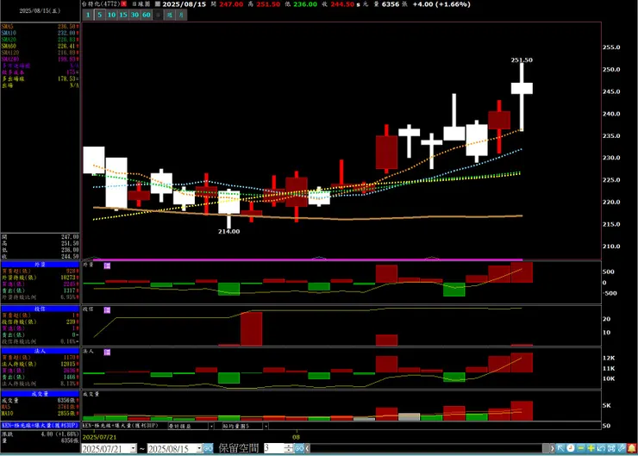Image resolution: width=638 pixels, height=456 pixels.
Task: Click the purple settings icon in 外資 panel
Action: [107, 265]
